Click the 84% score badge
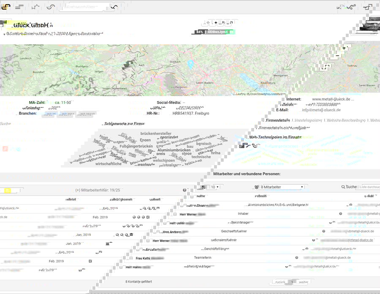Screen dimensions: 380x294 pyautogui.click(x=199, y=32)
